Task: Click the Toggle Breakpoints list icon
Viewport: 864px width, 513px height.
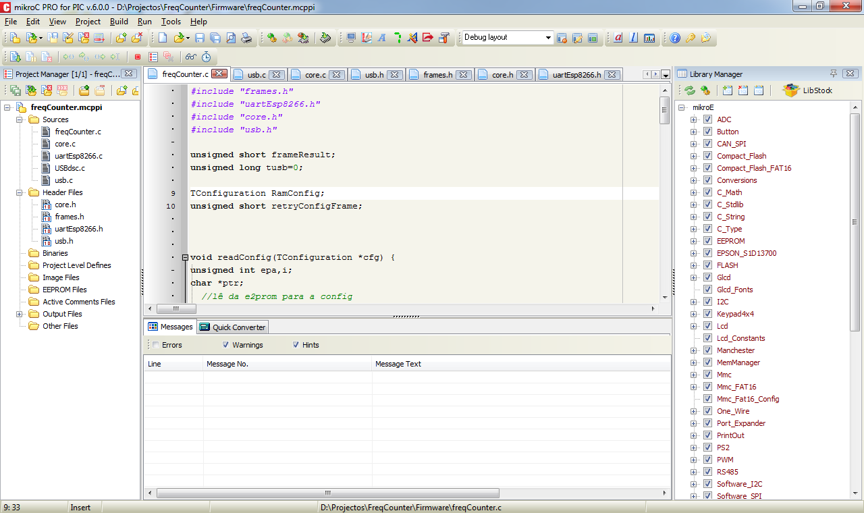Action: point(153,57)
